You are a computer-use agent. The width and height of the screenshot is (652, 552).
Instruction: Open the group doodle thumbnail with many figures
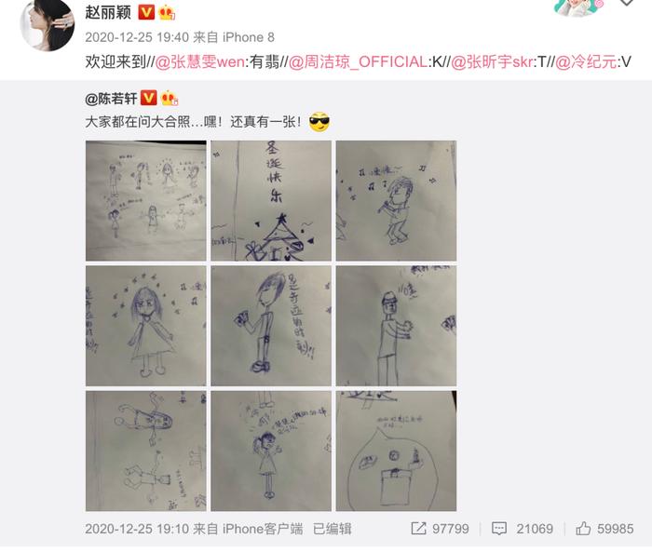pos(146,201)
